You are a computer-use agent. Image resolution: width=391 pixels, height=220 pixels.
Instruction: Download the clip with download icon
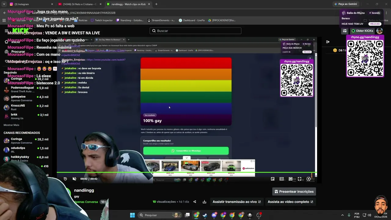click(204, 202)
